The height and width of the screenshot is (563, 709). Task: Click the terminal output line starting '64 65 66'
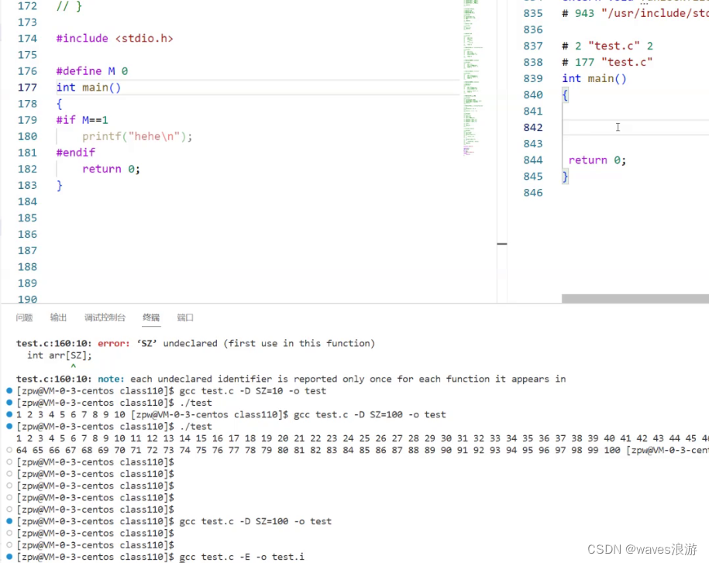[362, 450]
